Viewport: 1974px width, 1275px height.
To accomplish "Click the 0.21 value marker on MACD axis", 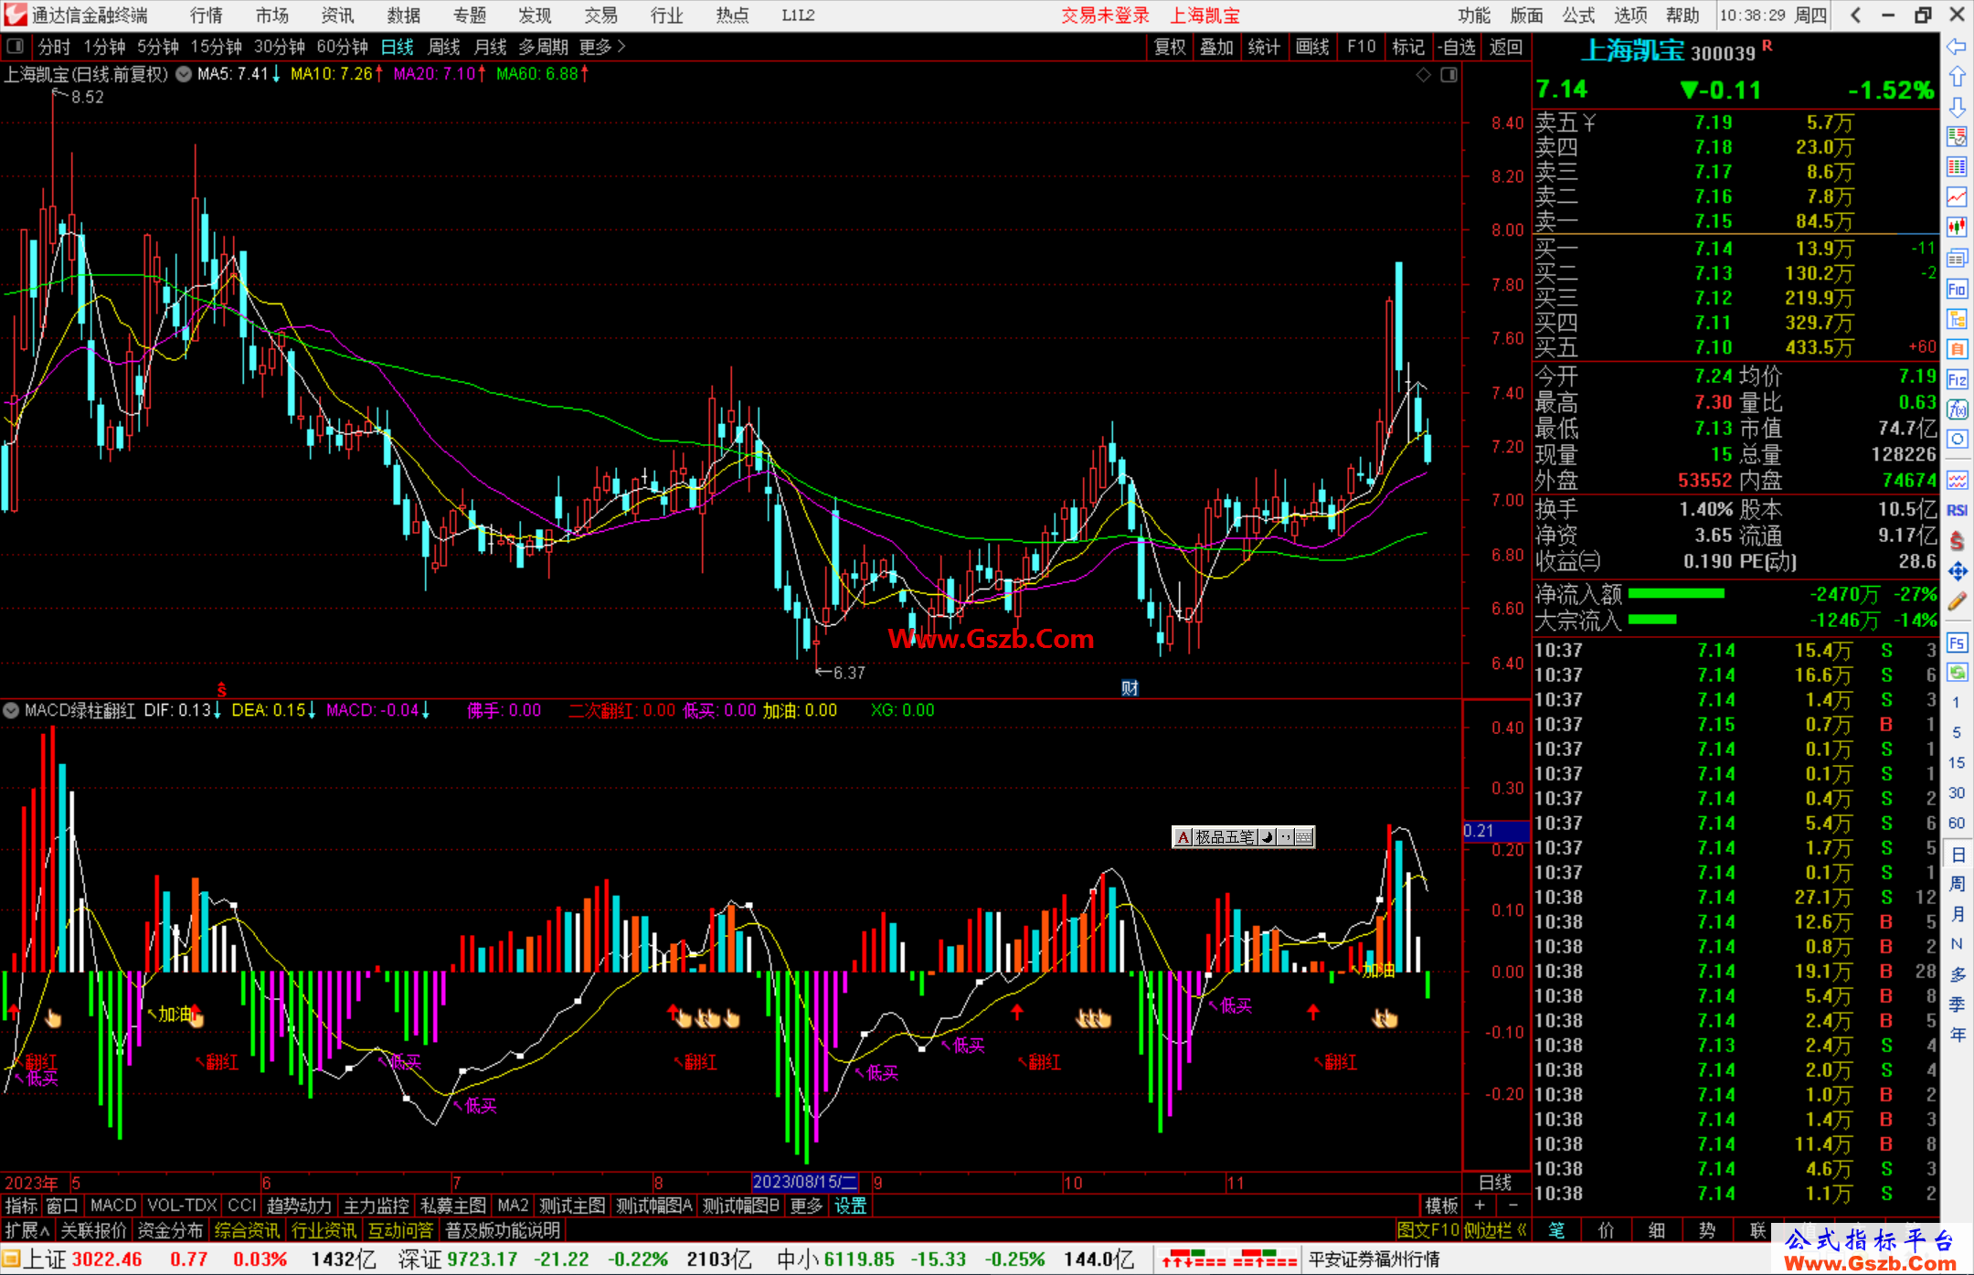I will pyautogui.click(x=1495, y=831).
